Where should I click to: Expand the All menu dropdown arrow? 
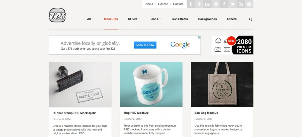click(93, 19)
